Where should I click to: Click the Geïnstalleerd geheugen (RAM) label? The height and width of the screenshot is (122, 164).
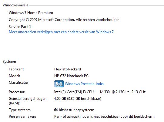click(x=28, y=101)
